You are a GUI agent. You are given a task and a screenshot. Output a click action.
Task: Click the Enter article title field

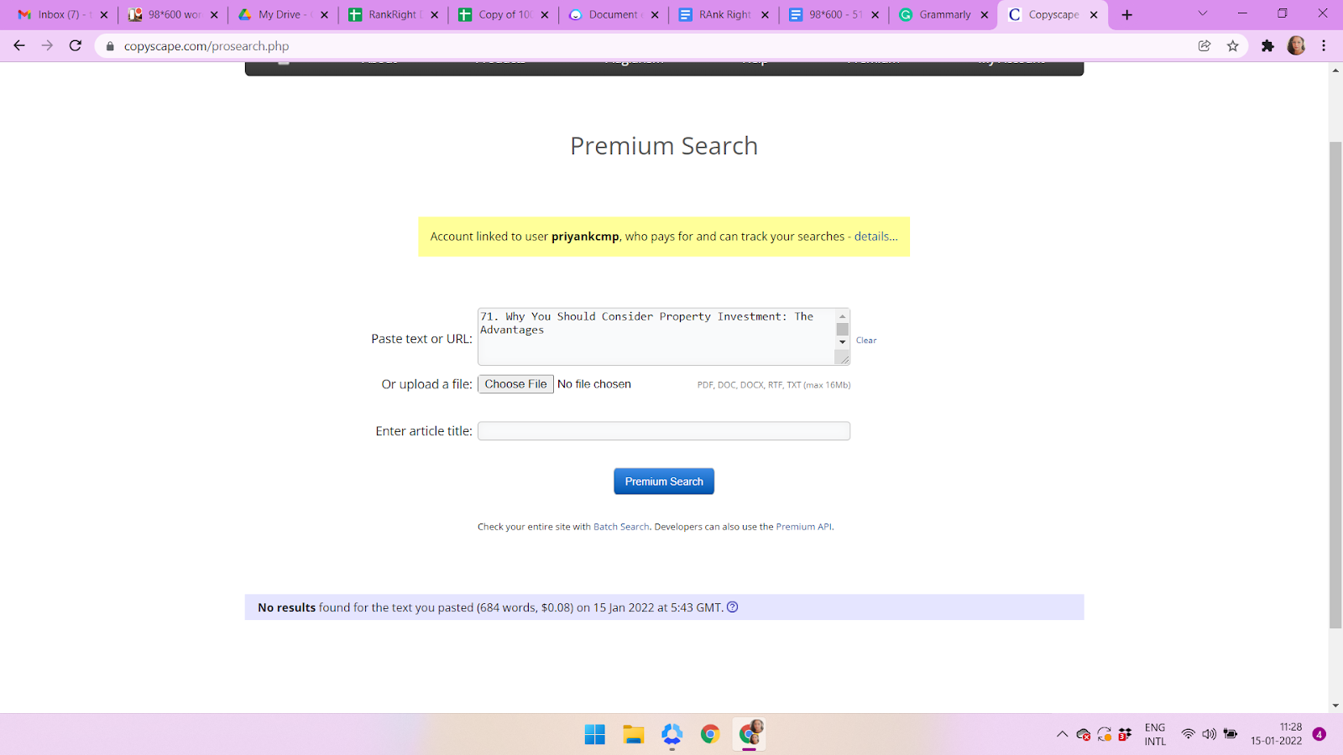[x=664, y=431]
